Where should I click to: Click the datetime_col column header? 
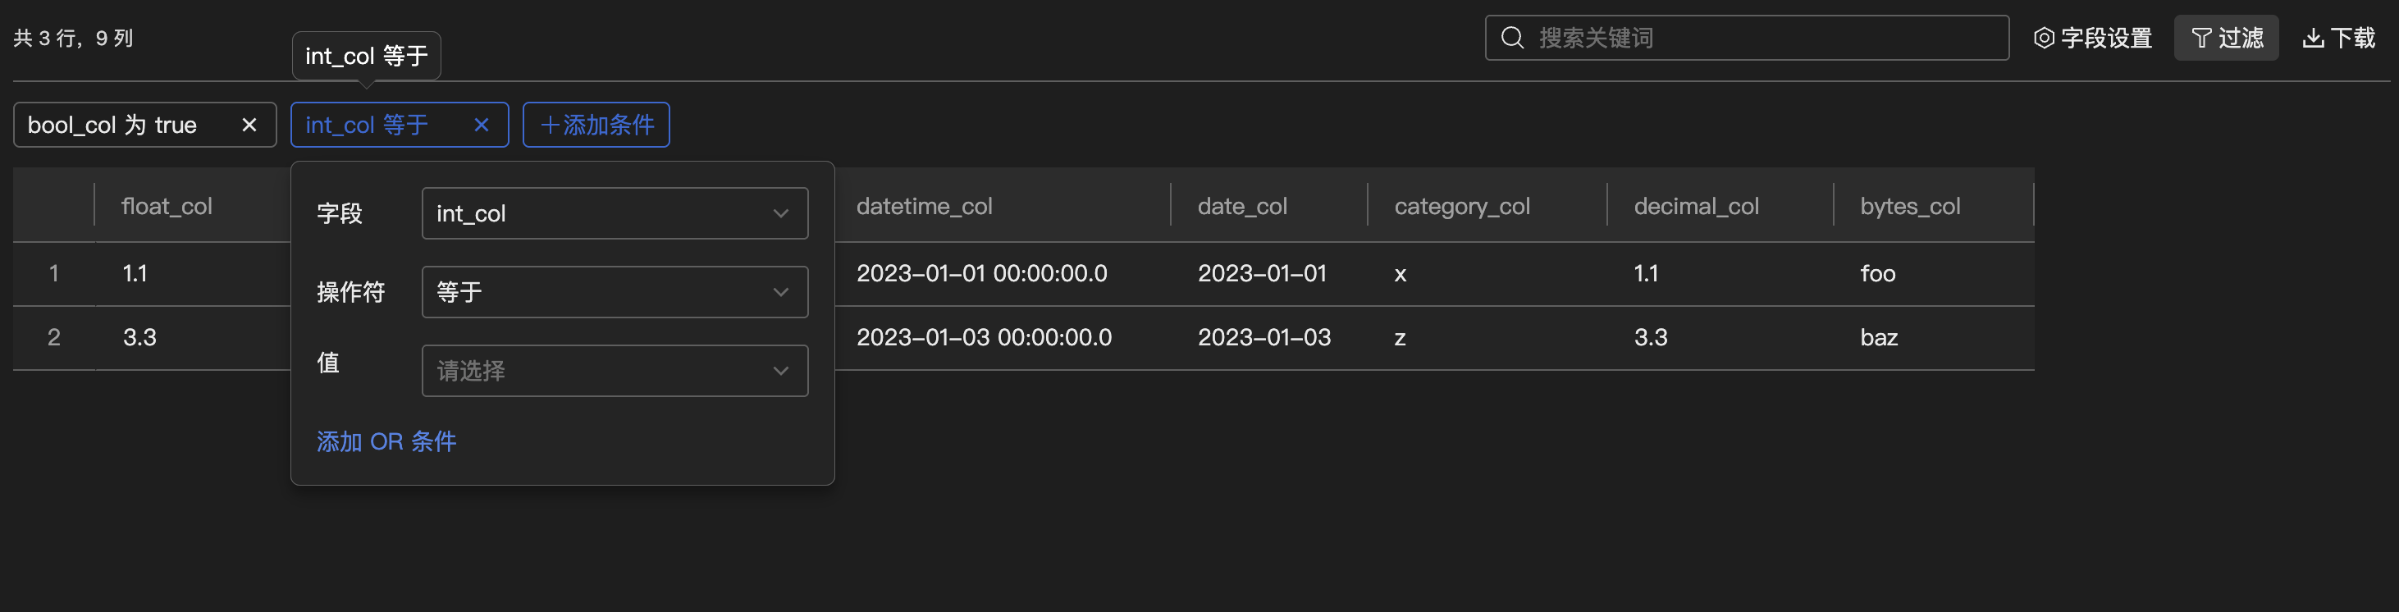[x=924, y=206]
